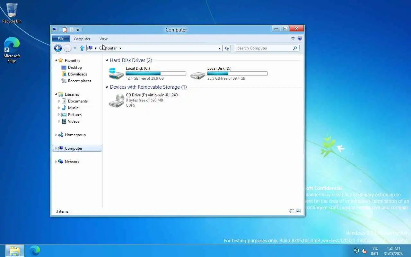Select the Microsoft Edge desktop shortcut
The height and width of the screenshot is (257, 411).
click(12, 50)
